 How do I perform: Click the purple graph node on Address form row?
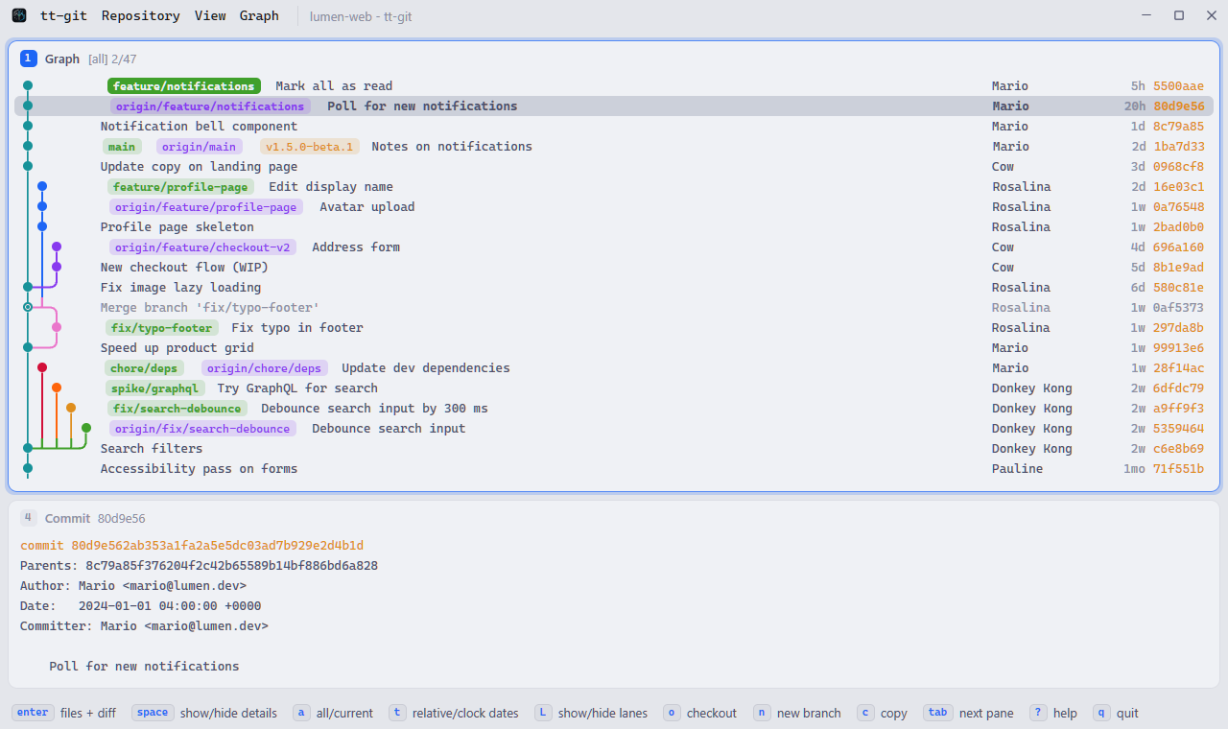click(x=57, y=247)
